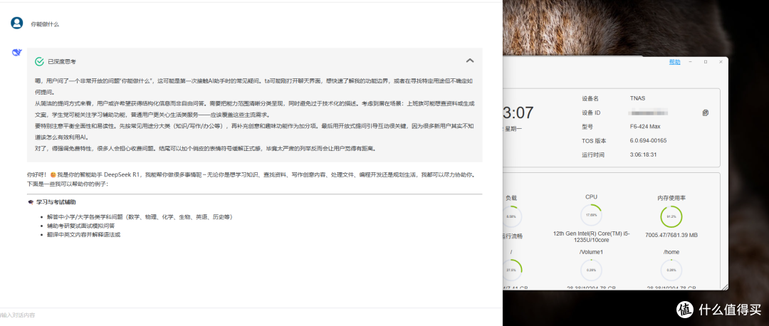Click the root / storage gauge

click(x=511, y=270)
